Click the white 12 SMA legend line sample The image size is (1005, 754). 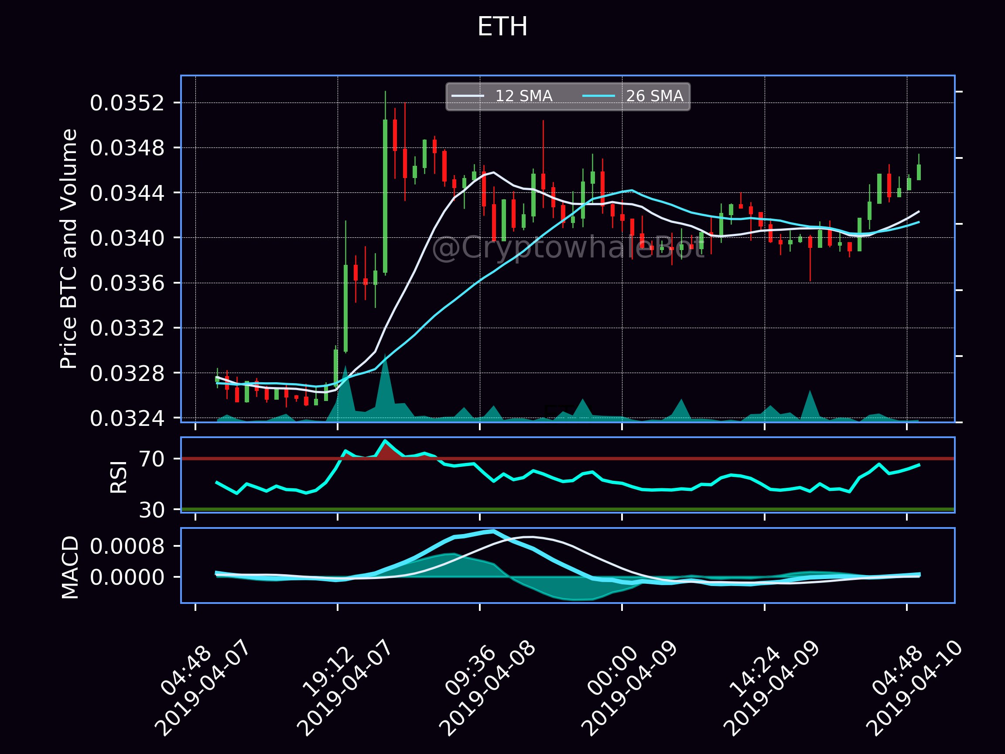(468, 96)
